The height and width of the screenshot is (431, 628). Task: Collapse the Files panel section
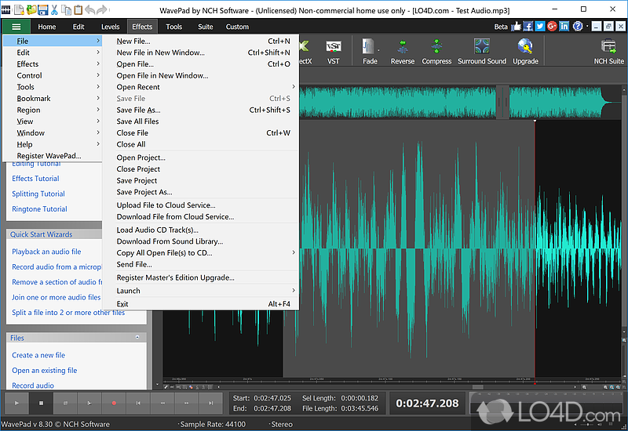point(137,338)
